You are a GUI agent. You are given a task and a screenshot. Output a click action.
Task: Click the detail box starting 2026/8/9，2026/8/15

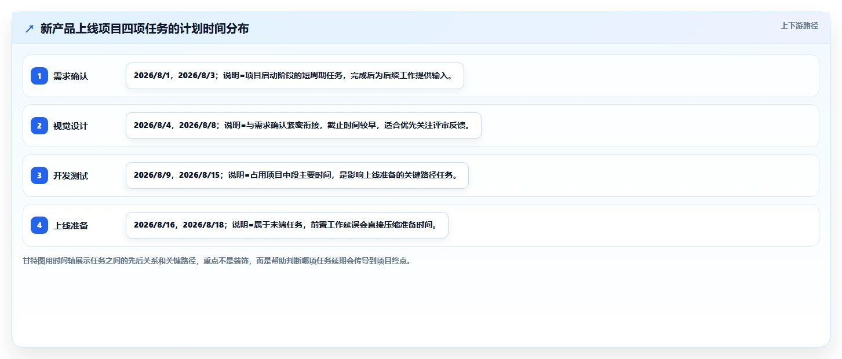(297, 175)
